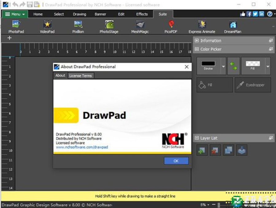
Task: Click the status bar version text
Action: coord(57,205)
